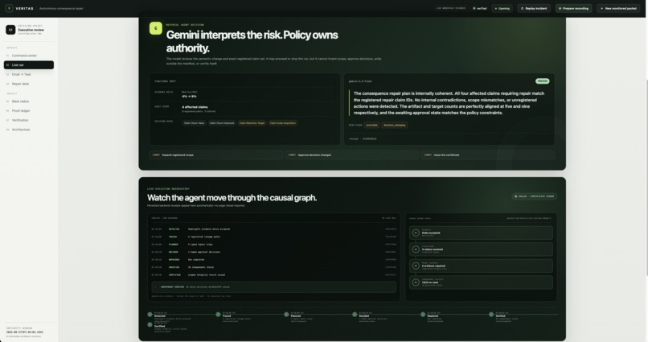Navigate to Verification in sidebar
Screen dimensions: 648x342
point(28,121)
